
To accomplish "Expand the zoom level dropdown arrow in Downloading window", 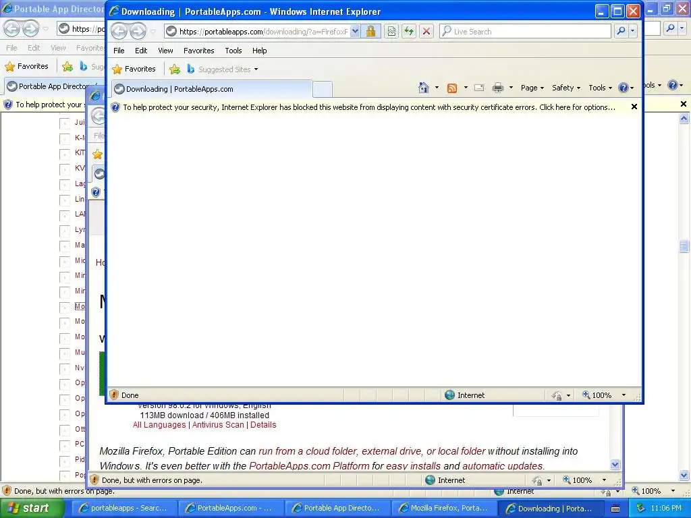I will point(624,395).
